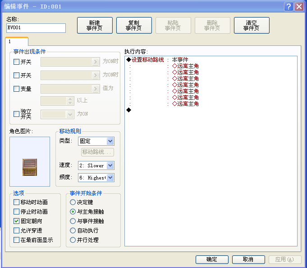Copy the event page with 复制事件页

click(x=134, y=25)
